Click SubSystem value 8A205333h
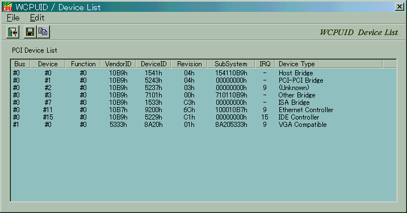The height and width of the screenshot is (213, 407). coord(231,125)
